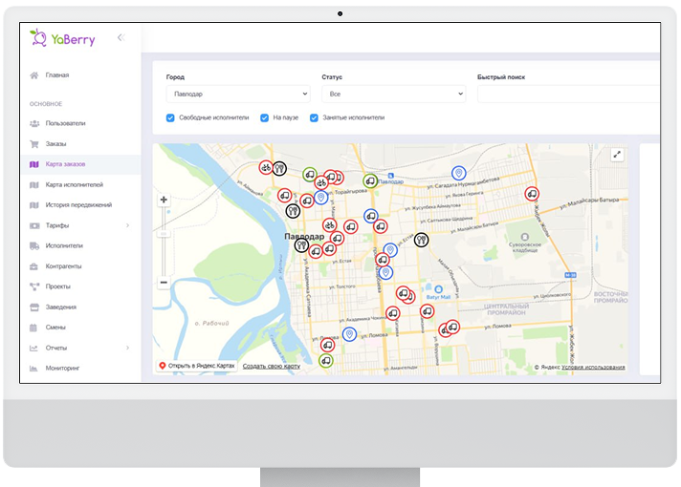
Task: Go to Карта исполнителей in the sidebar
Action: coord(74,184)
